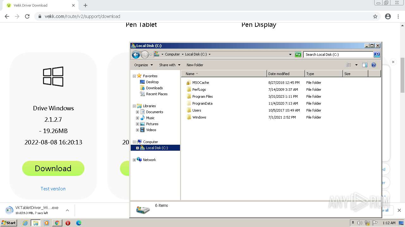Refresh the Local Disk (C:) view

point(298,55)
